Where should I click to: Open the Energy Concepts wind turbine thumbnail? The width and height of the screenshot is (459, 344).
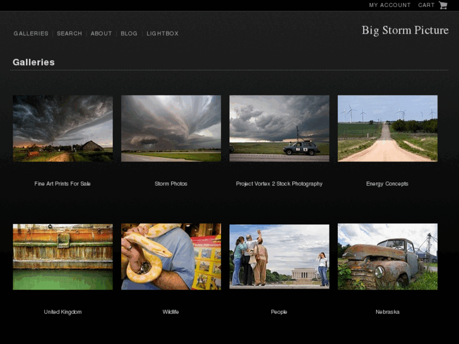388,128
